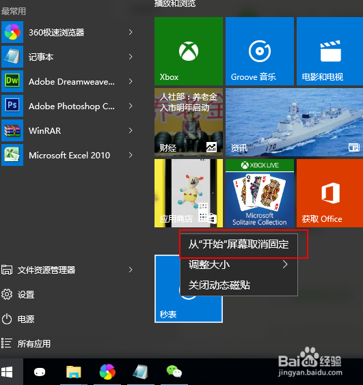Open the 应用商店 store tile
Image resolution: width=363 pixels, height=385 pixels.
click(189, 193)
